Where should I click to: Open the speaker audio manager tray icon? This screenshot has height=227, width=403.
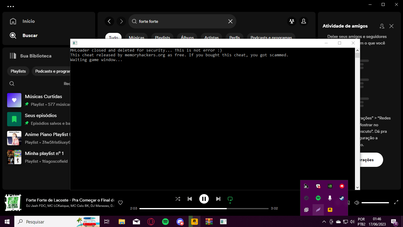click(306, 186)
